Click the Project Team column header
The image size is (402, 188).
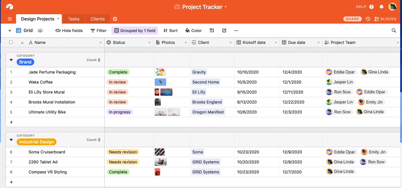pyautogui.click(x=362, y=42)
